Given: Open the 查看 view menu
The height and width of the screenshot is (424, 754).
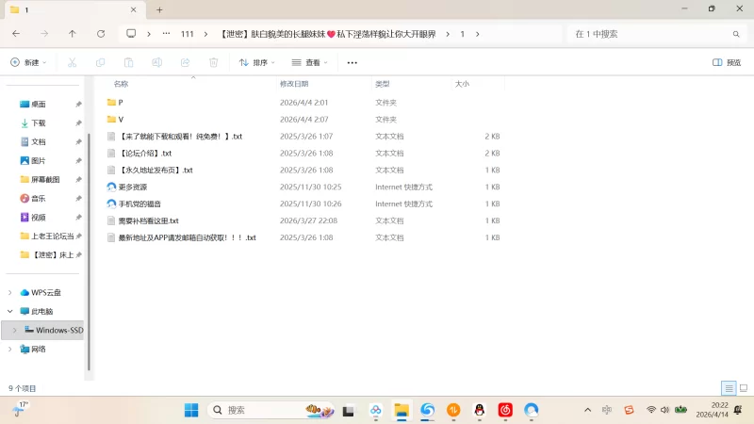Looking at the screenshot, I should (x=310, y=62).
